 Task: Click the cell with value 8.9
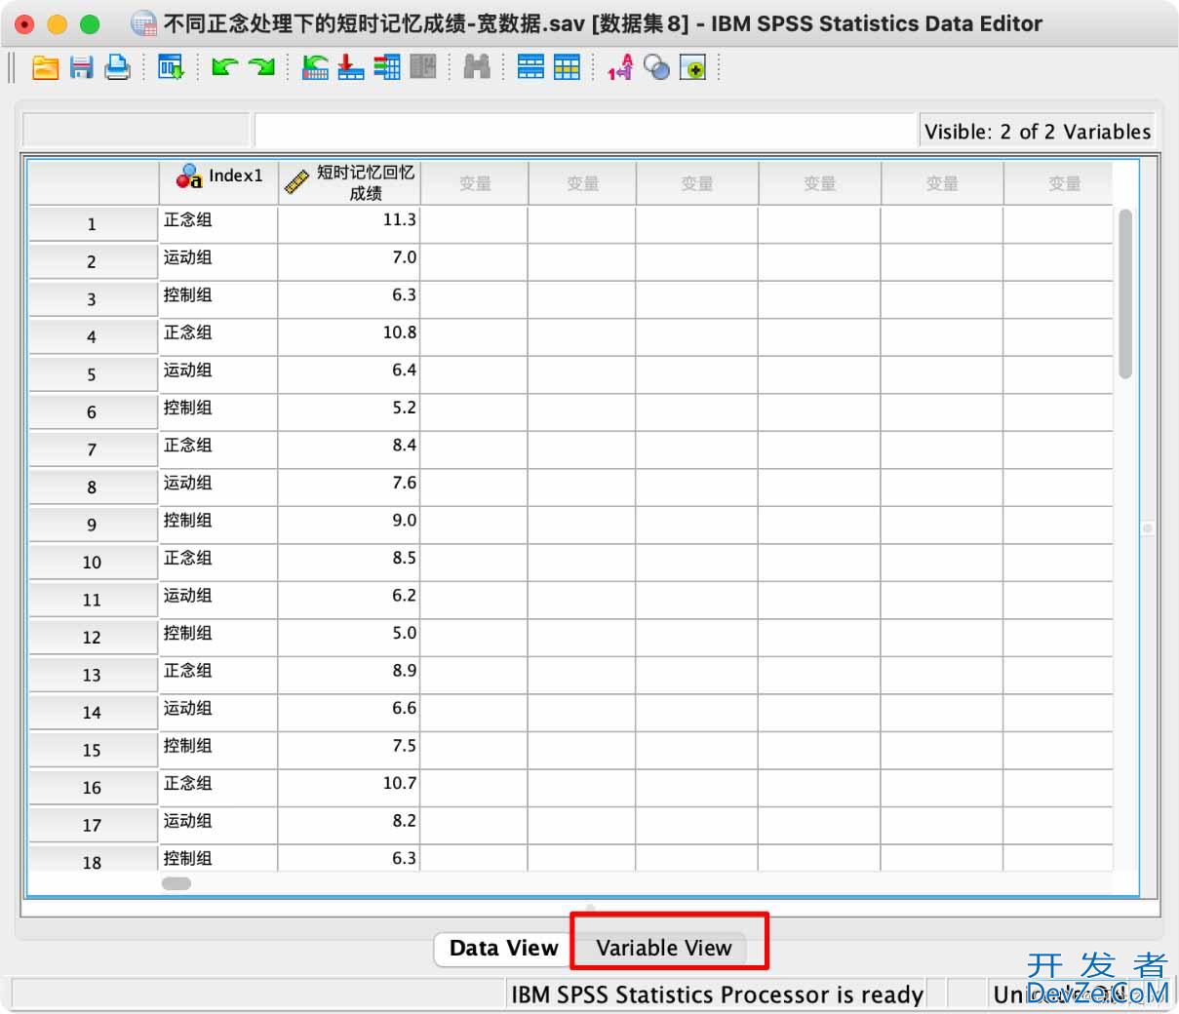coord(349,675)
